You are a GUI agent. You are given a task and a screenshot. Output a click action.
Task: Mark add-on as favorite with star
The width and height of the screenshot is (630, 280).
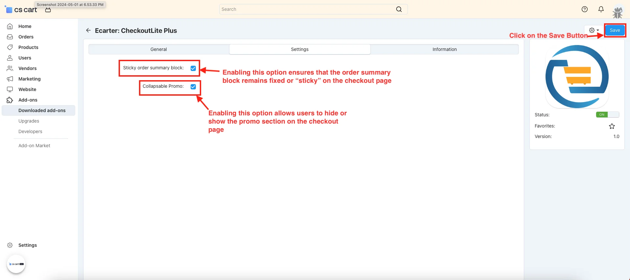[x=612, y=126]
